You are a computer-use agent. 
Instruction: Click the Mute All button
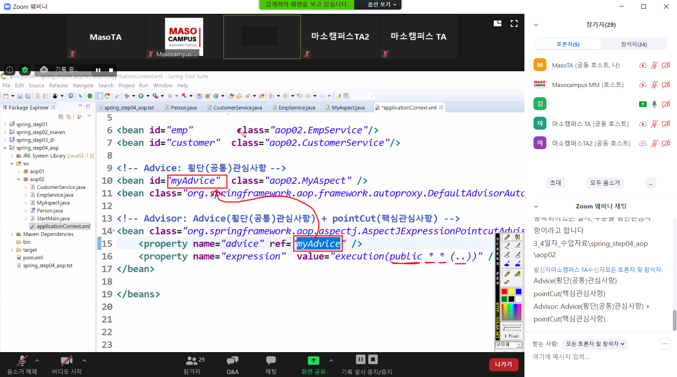(605, 183)
